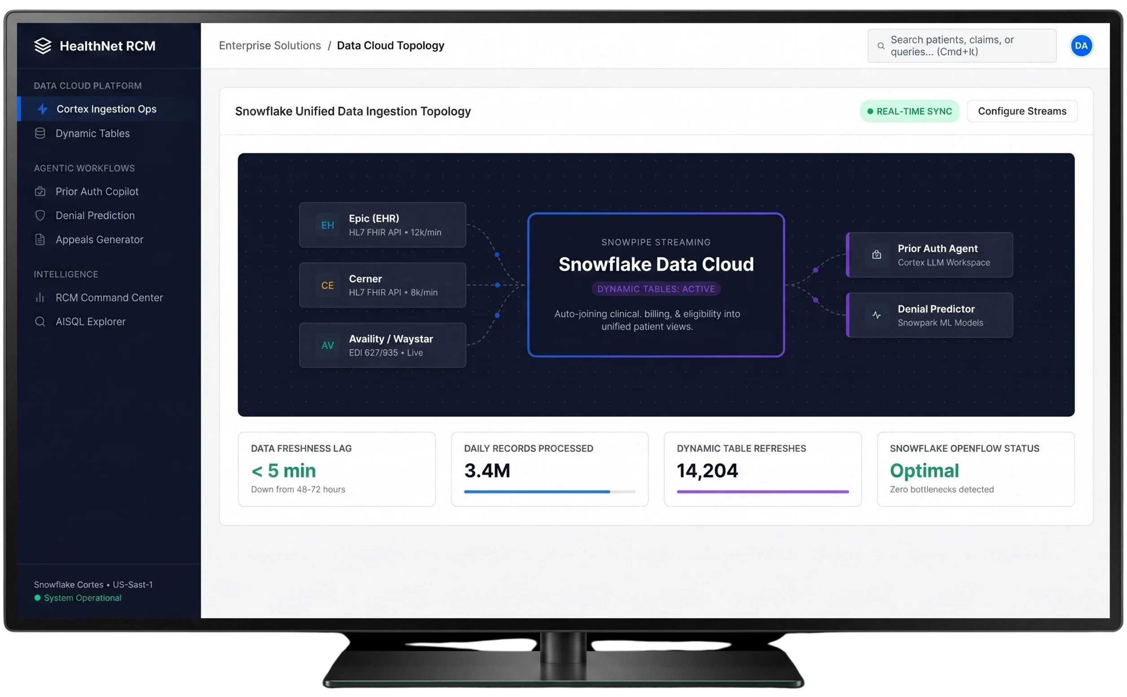Screen dimensions: 1127x697
Task: Select the Snowflake Data Cloud center node
Action: tap(655, 285)
